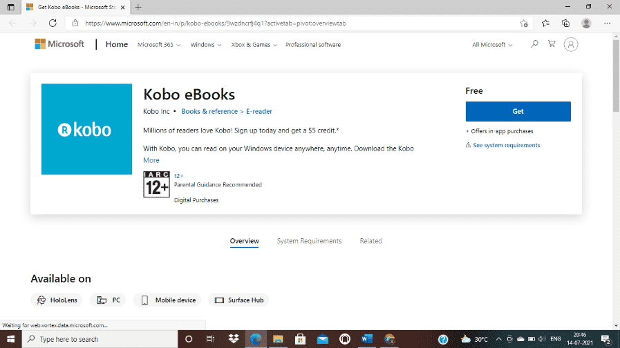Open the site search magnifier icon
The image size is (620, 348).
pyautogui.click(x=534, y=44)
